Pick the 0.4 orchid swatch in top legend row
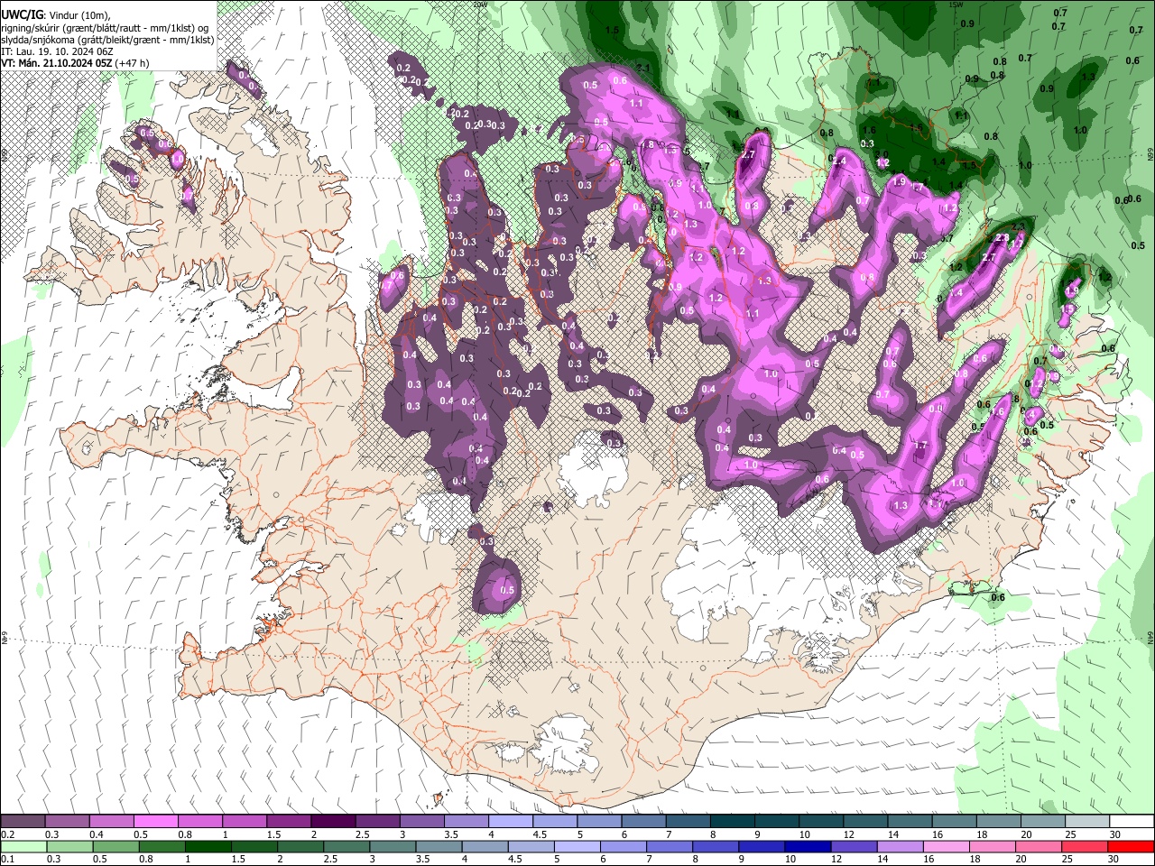The width and height of the screenshot is (1155, 866). point(111,822)
